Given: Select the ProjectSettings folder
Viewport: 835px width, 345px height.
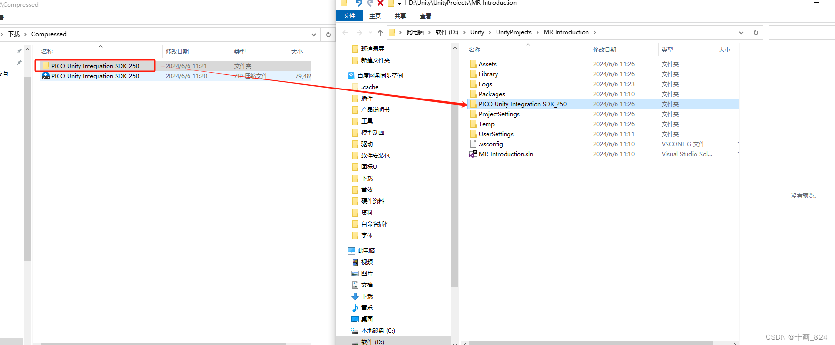Looking at the screenshot, I should coord(499,114).
